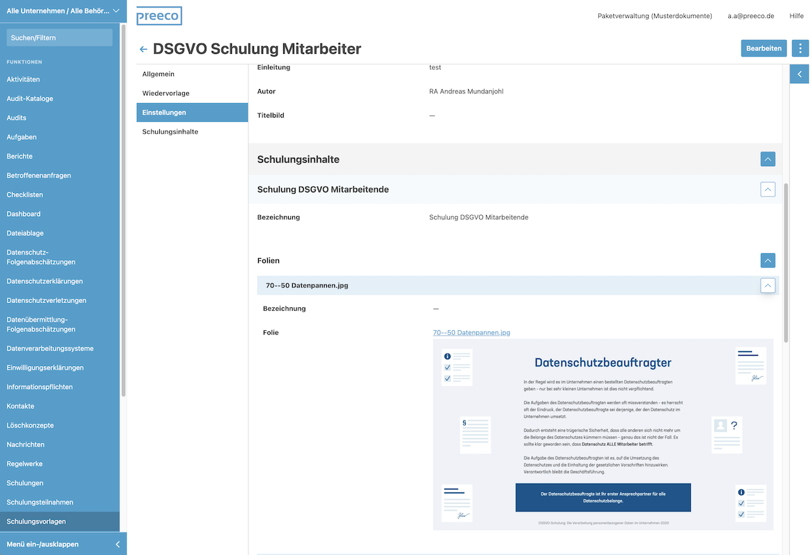Click the Bezeichnung value Schulung DSGVO Mitarbeitende
812x555 pixels.
point(478,217)
